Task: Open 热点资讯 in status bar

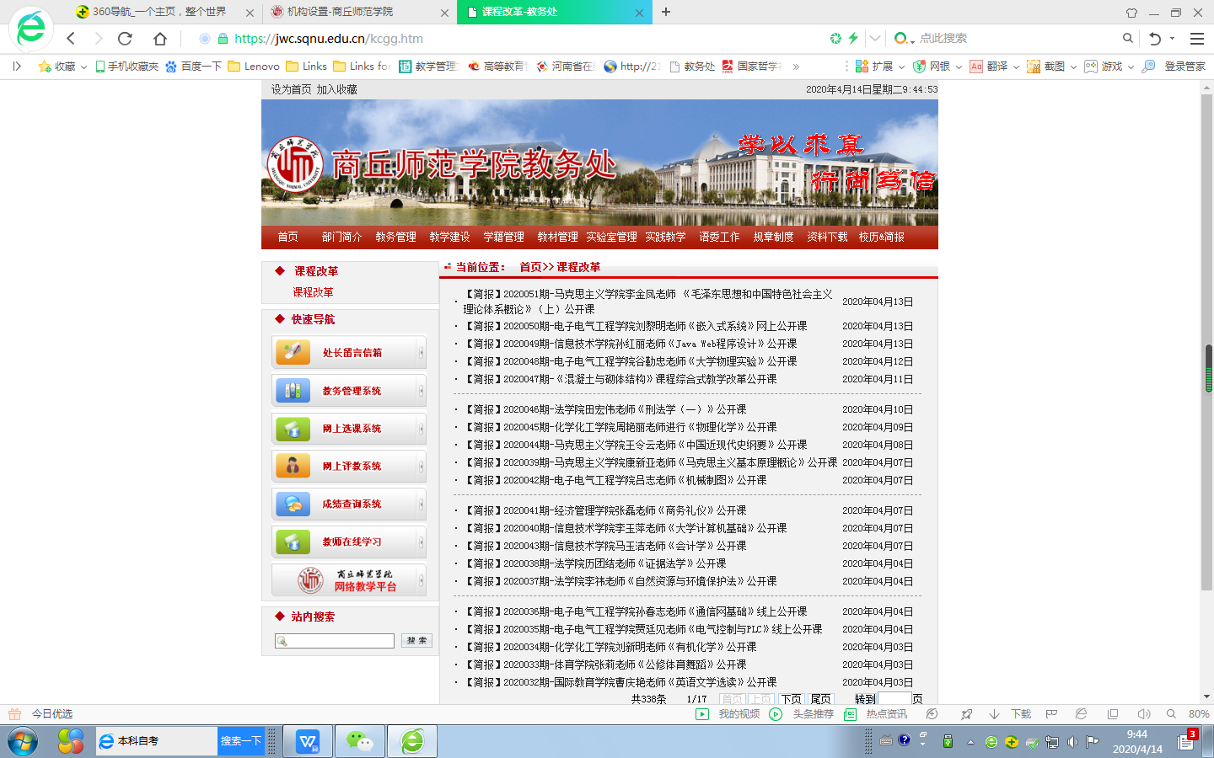Action: pos(876,714)
